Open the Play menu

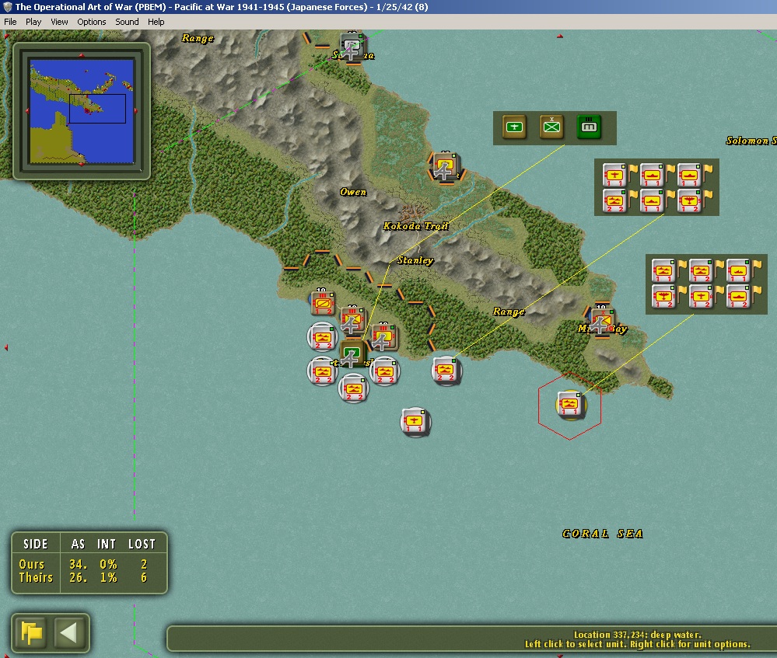click(x=33, y=22)
